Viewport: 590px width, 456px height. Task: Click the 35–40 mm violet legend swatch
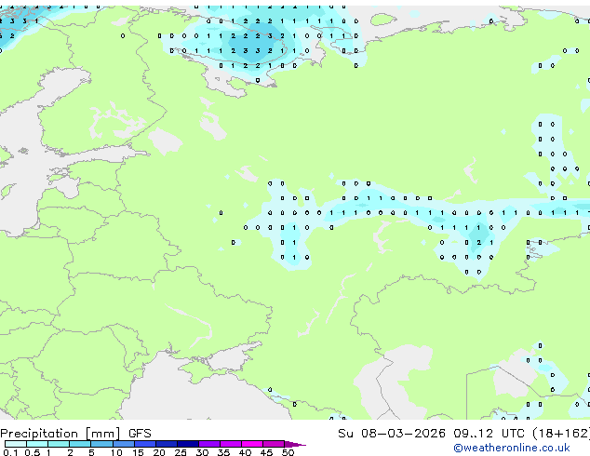pyautogui.click(x=230, y=444)
